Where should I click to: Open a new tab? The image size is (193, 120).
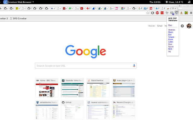pyautogui.click(x=180, y=8)
